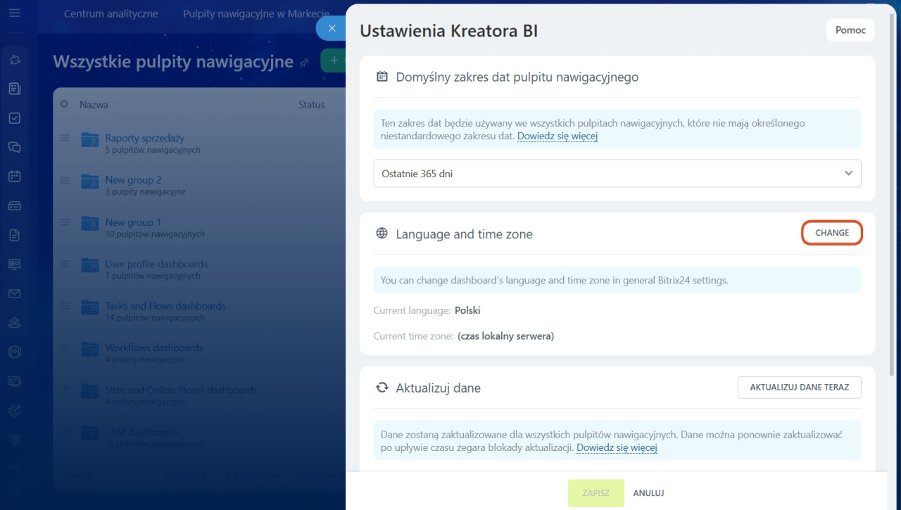Open the workgroups people icon in sidebar
The width and height of the screenshot is (901, 510).
15,324
